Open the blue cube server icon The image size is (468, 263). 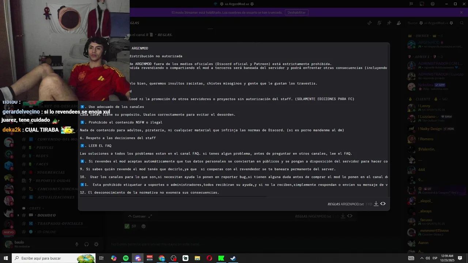(x=8, y=165)
